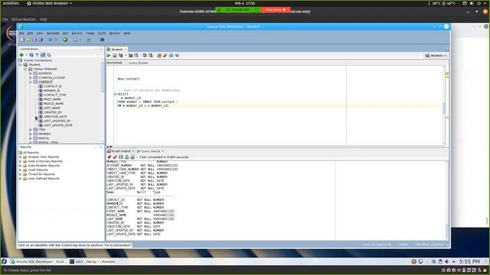Click the Run Script icon in worksheet toolbar
Screen dimensions: 490x275
coord(115,56)
